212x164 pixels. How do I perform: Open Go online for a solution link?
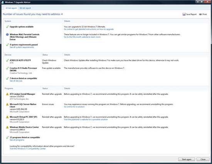74,107
